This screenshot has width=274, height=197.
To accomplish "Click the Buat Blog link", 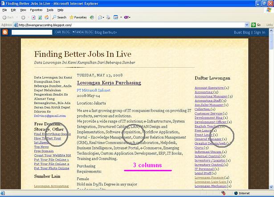I will (242, 32).
